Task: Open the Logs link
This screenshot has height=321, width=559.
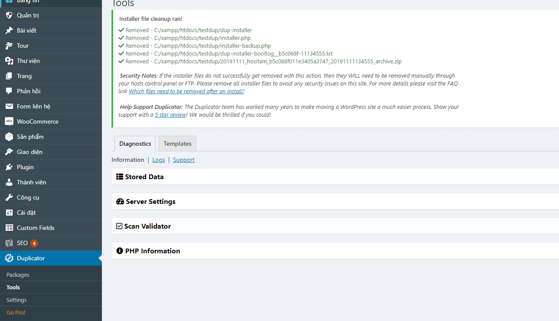Action: (159, 160)
